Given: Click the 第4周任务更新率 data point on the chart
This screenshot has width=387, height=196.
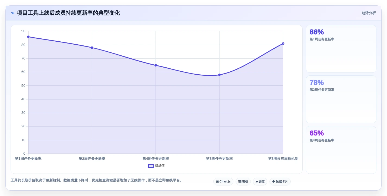Looking at the screenshot, I should click(156, 65).
